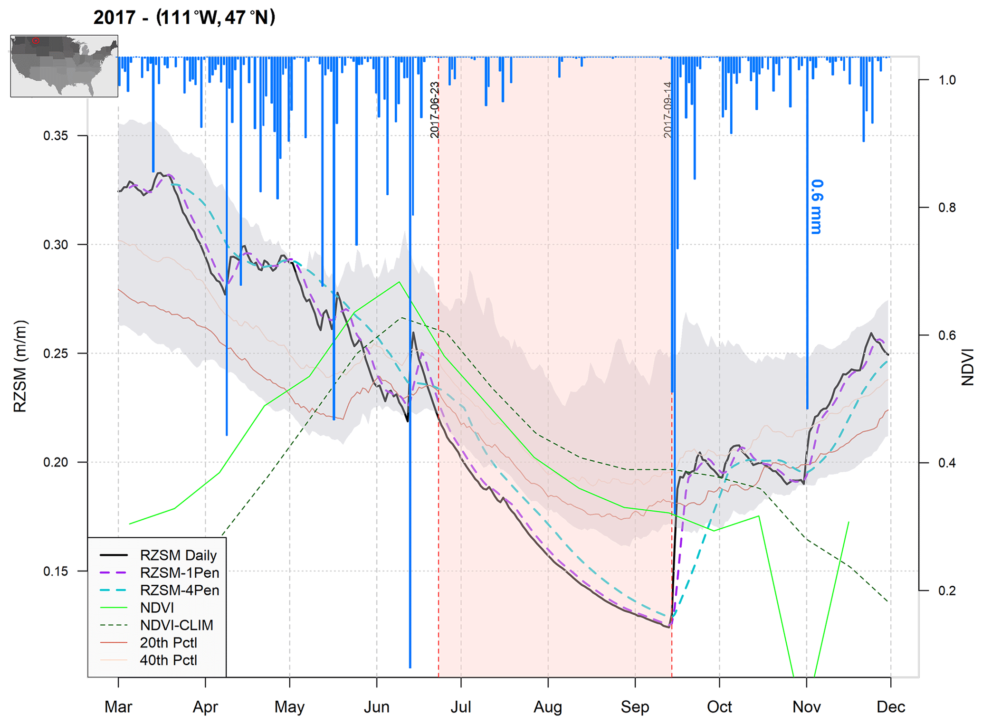Click the 2017-06-23 date marker label
Viewport: 982px width, 724px height.
click(434, 110)
